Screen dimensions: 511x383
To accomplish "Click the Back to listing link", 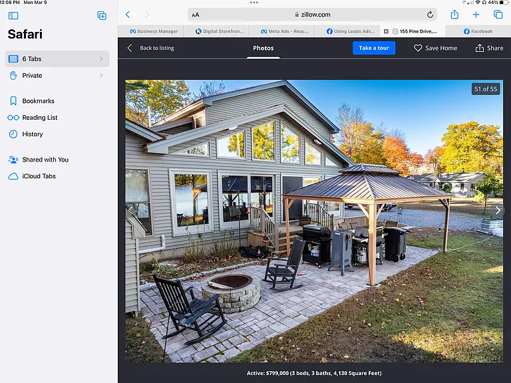I will 157,48.
